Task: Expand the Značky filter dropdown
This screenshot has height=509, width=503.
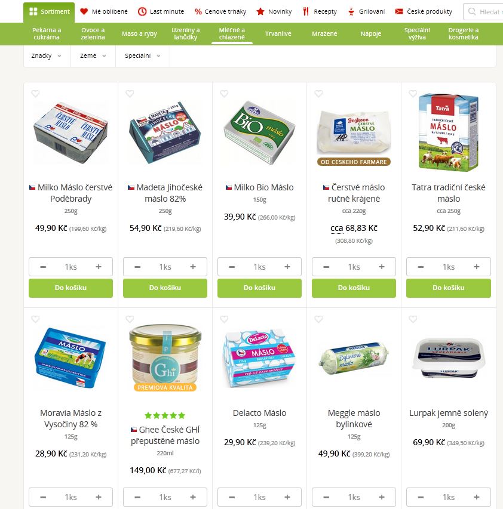Action: pyautogui.click(x=47, y=56)
